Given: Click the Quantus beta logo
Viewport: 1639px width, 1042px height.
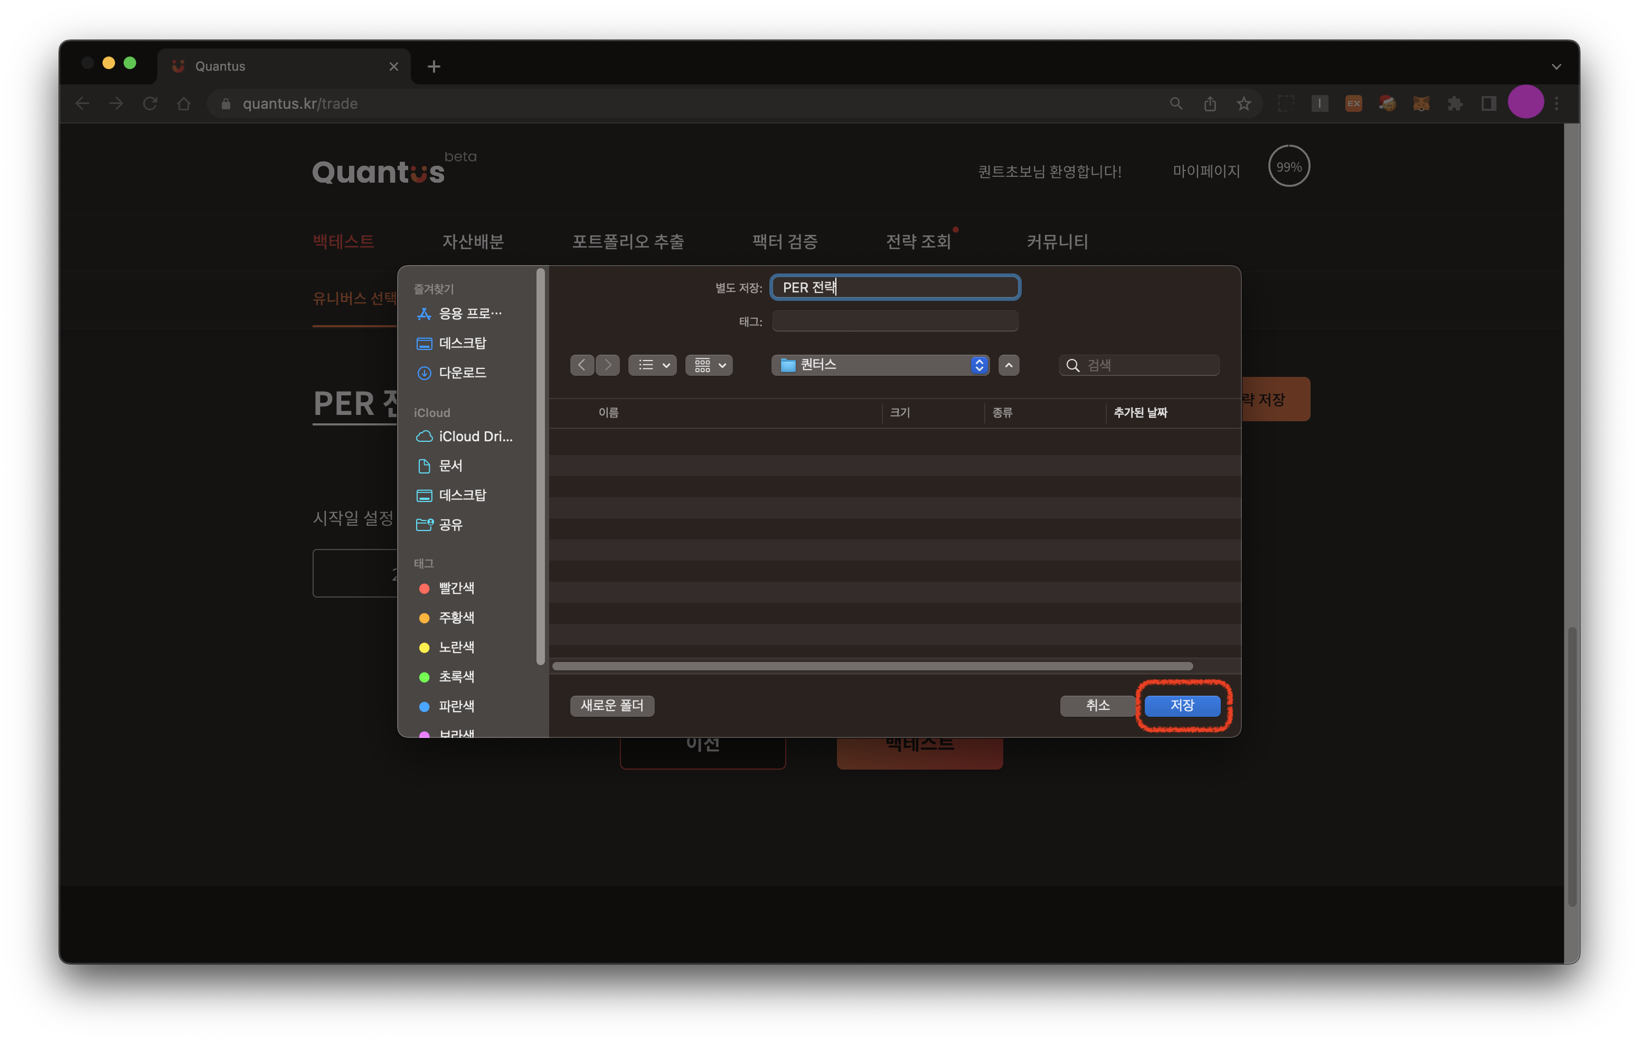Looking at the screenshot, I should pos(394,169).
